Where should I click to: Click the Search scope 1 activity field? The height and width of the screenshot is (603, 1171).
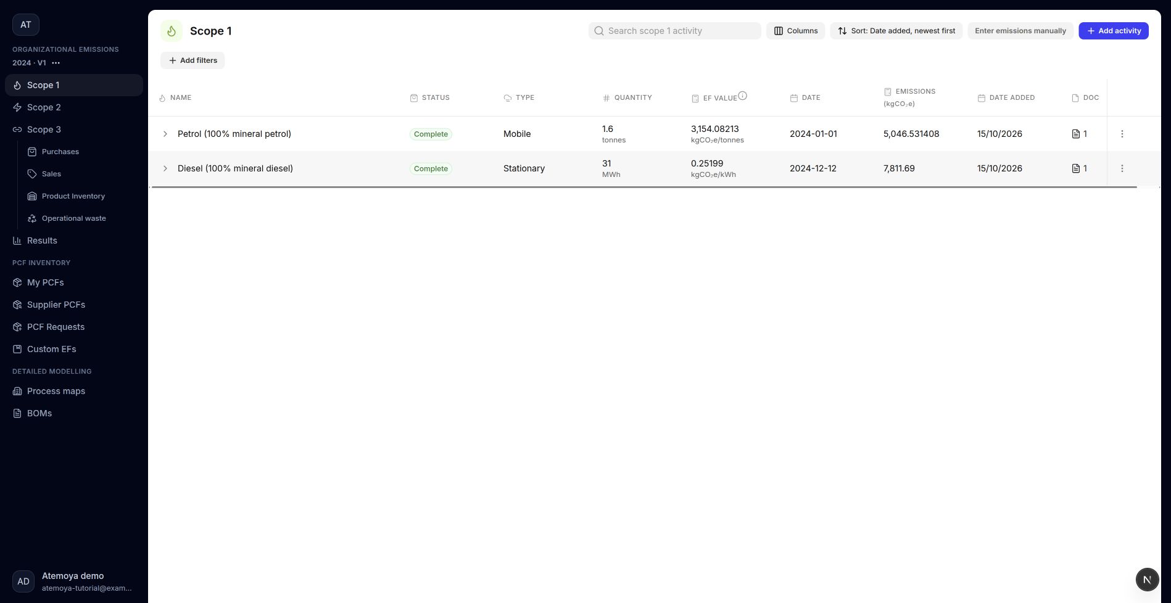(x=674, y=31)
